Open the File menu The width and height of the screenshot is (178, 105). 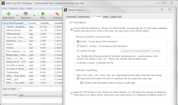pos(4,8)
